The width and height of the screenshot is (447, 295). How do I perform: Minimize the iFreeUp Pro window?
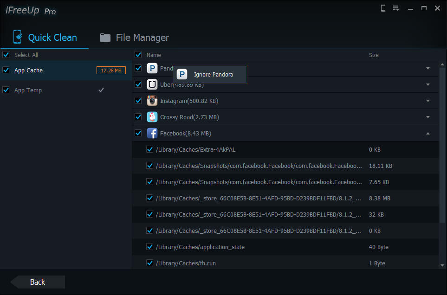coord(410,8)
